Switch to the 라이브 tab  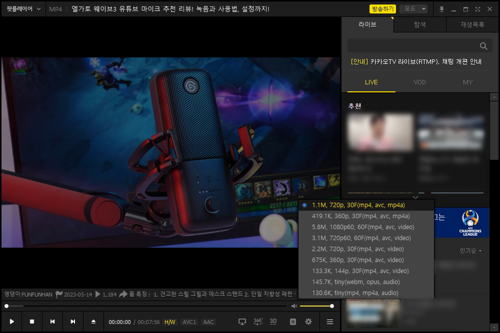367,24
